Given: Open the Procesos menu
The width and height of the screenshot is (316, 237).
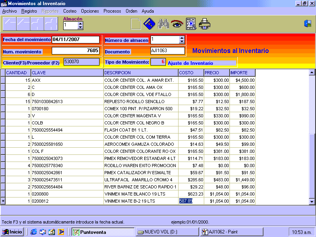Looking at the screenshot, I should click(x=112, y=11).
